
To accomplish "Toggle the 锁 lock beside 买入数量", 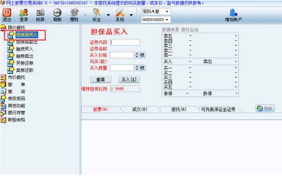I will click(142, 68).
